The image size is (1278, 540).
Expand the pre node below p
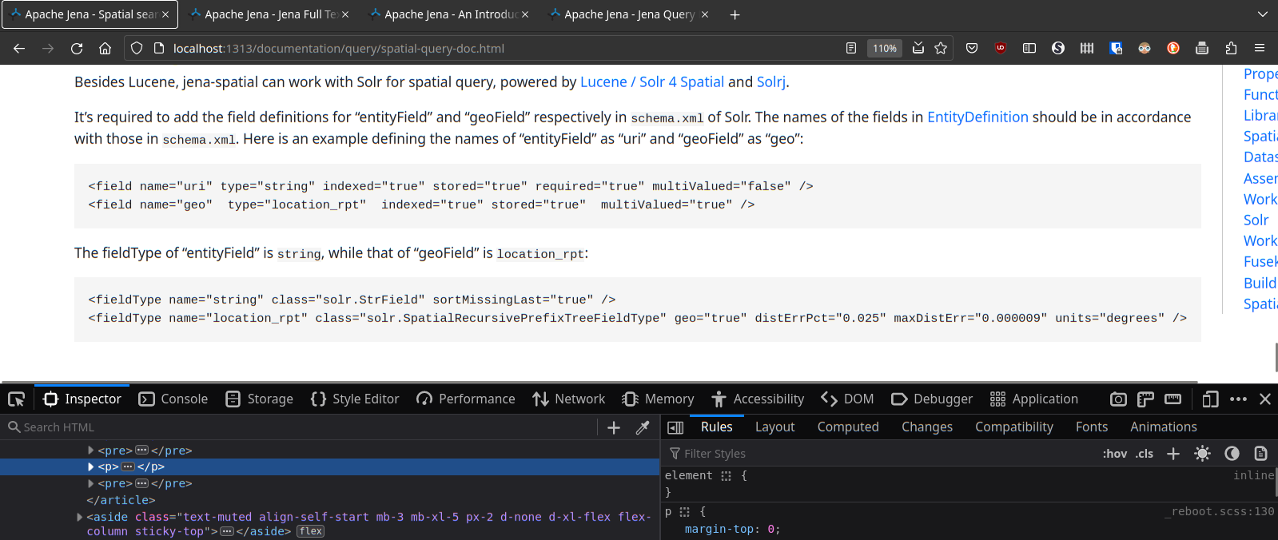click(x=91, y=483)
